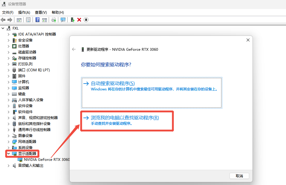Click the show/hide console tree icon

(x=19, y=20)
